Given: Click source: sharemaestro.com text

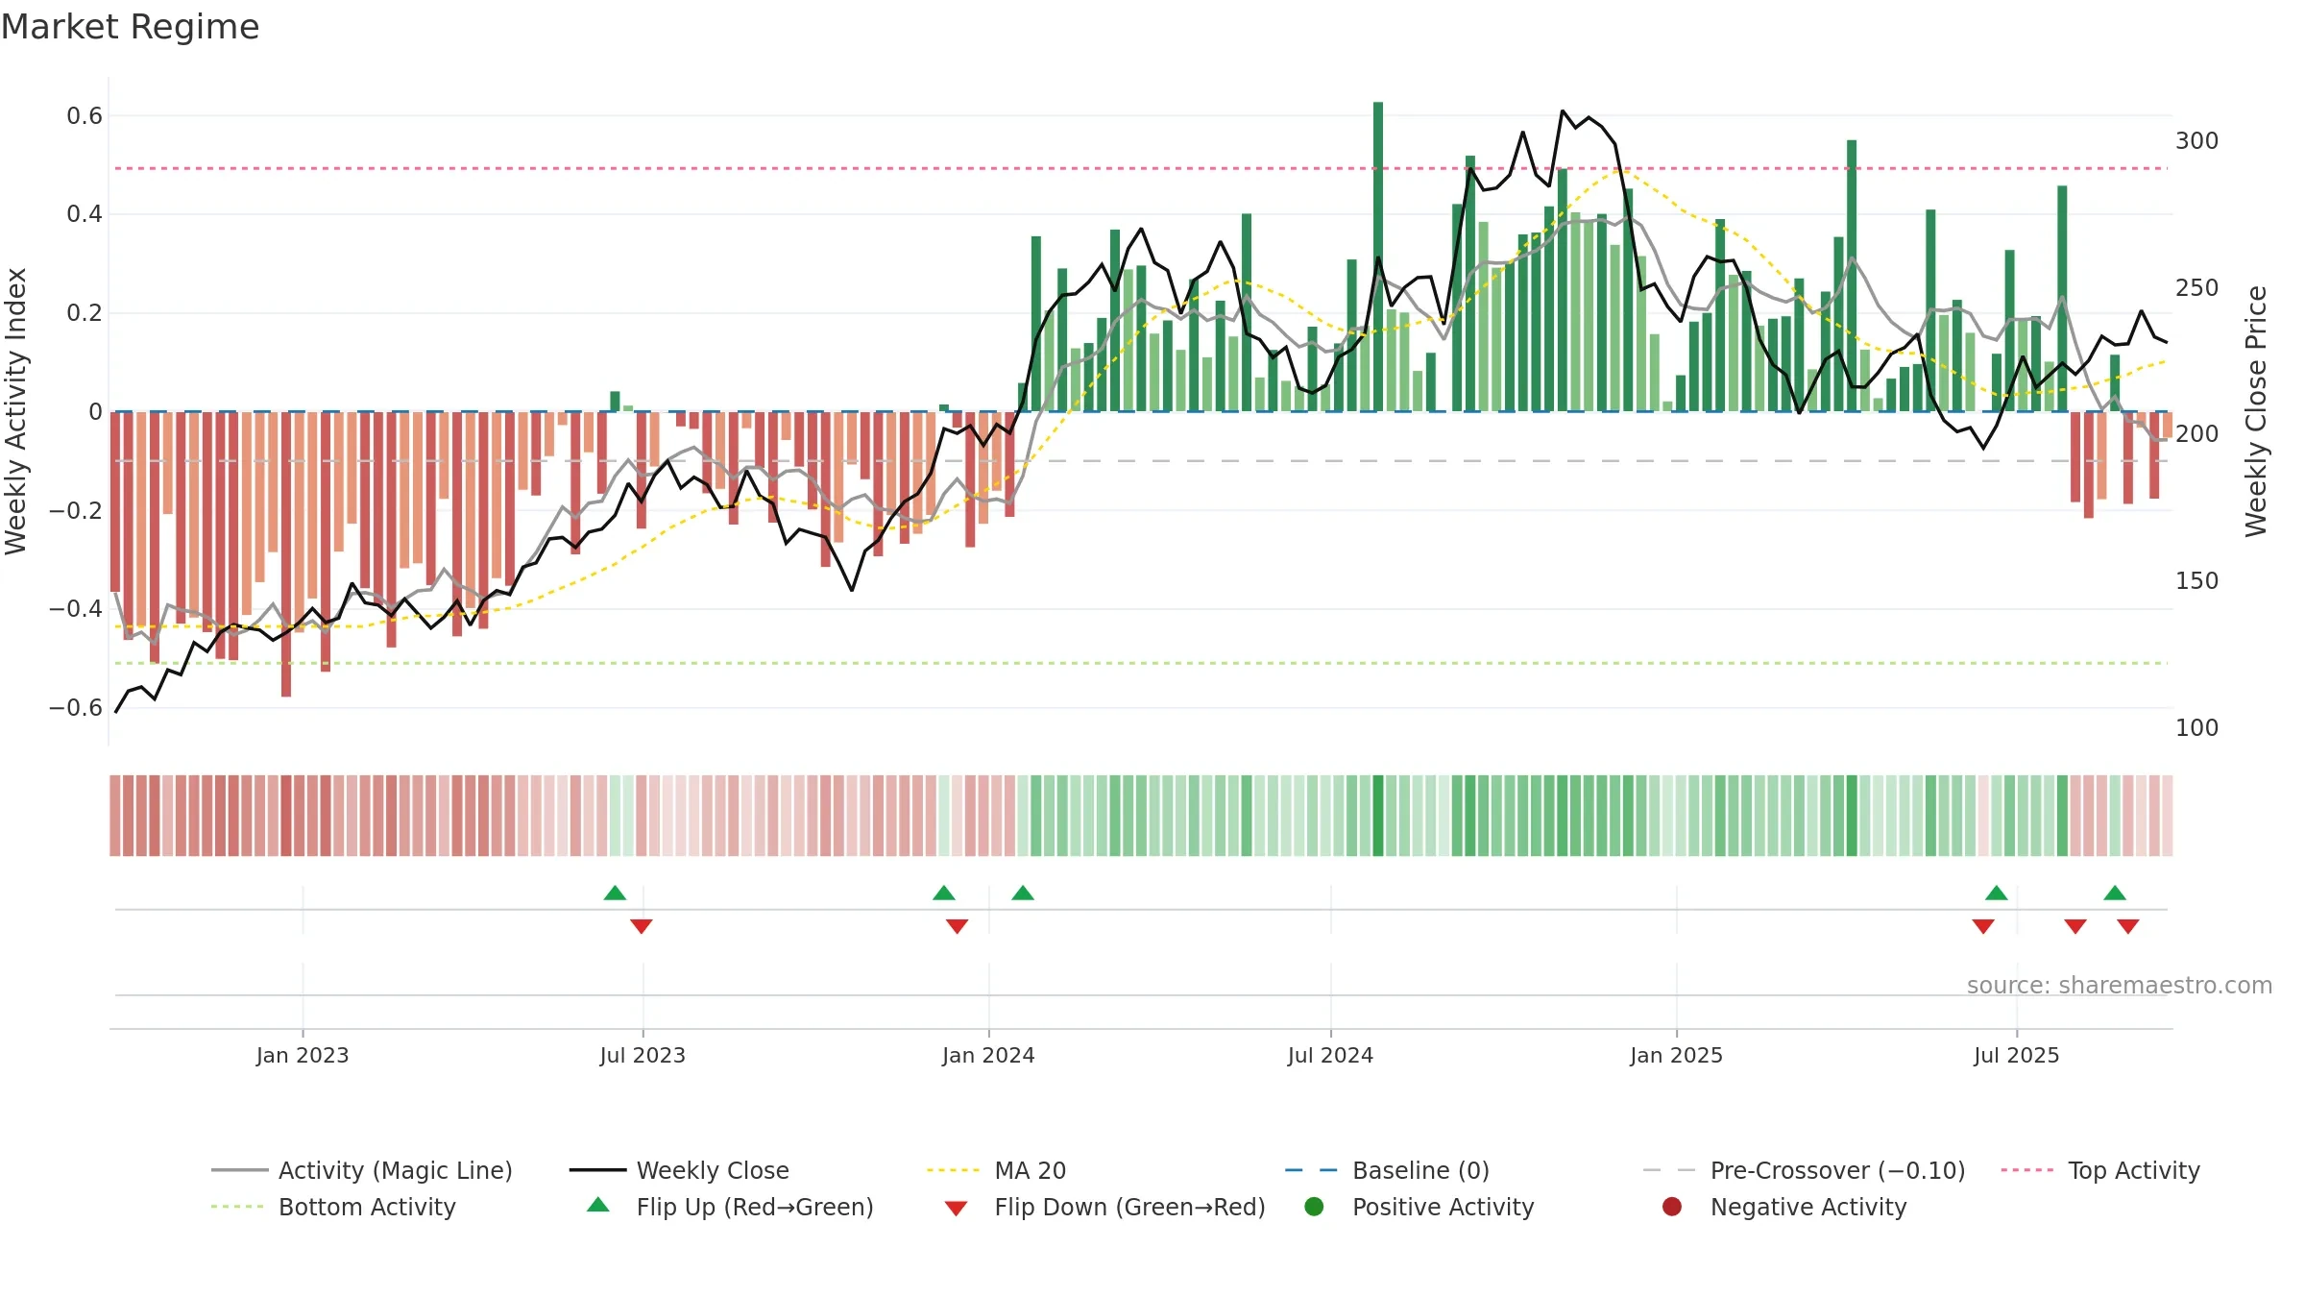Looking at the screenshot, I should (x=2120, y=985).
